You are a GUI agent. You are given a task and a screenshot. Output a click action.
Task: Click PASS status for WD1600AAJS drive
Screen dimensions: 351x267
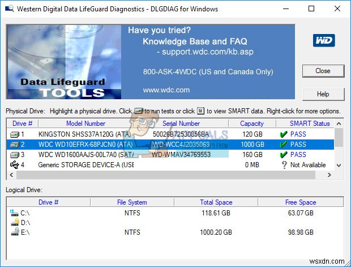tap(298, 155)
